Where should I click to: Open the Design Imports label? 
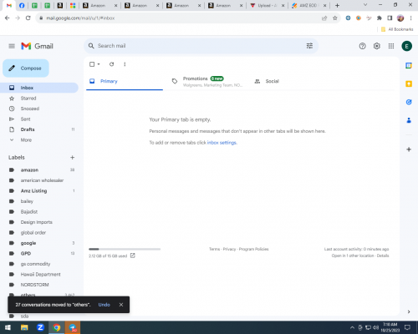(39, 222)
